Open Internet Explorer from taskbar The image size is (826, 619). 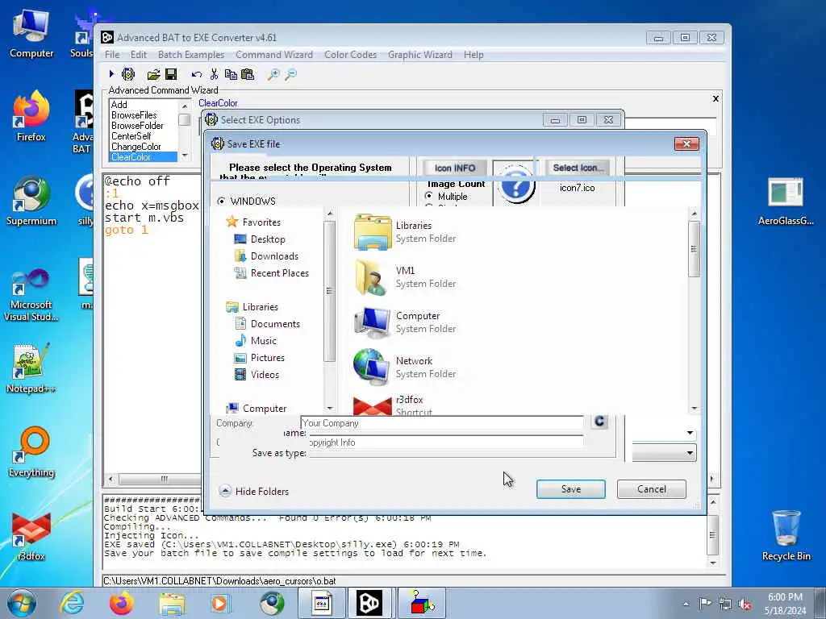point(72,603)
